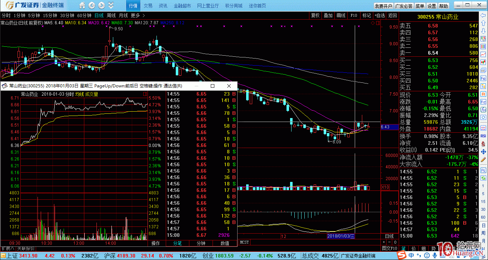Expand the double-chevron menu in top toolbar
The width and height of the screenshot is (488, 260).
pos(111,5)
